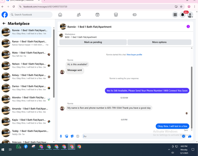Show hidden system tray icons chevron
198x156 pixels.
coord(169,150)
